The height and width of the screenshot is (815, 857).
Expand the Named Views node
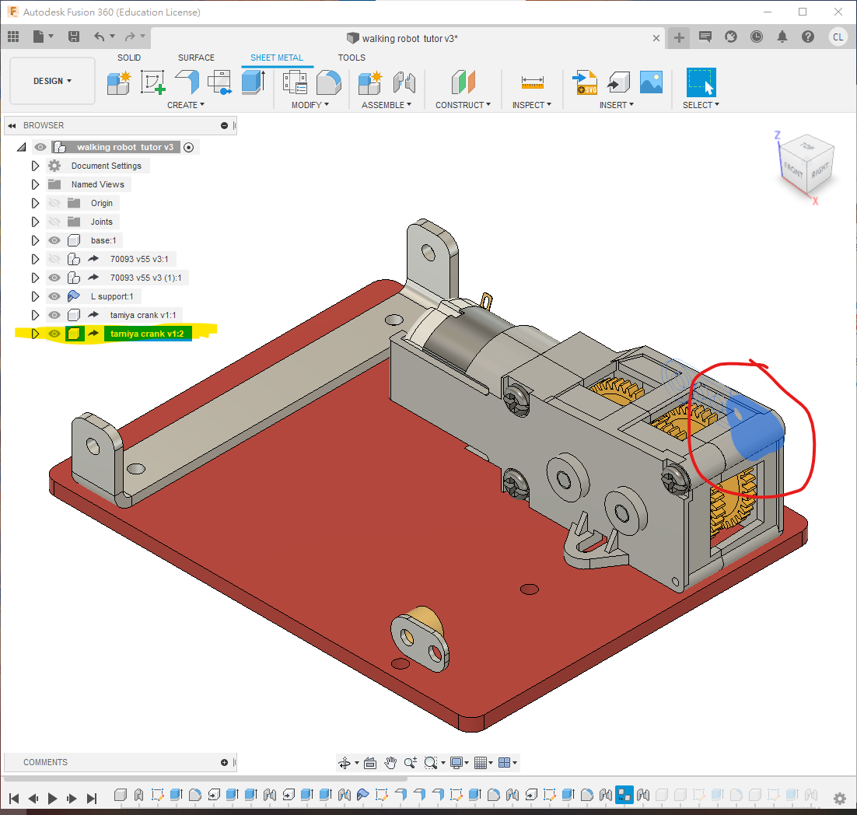(x=35, y=184)
